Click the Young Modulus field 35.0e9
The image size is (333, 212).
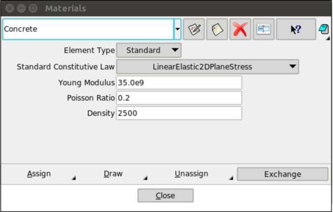pyautogui.click(x=179, y=82)
